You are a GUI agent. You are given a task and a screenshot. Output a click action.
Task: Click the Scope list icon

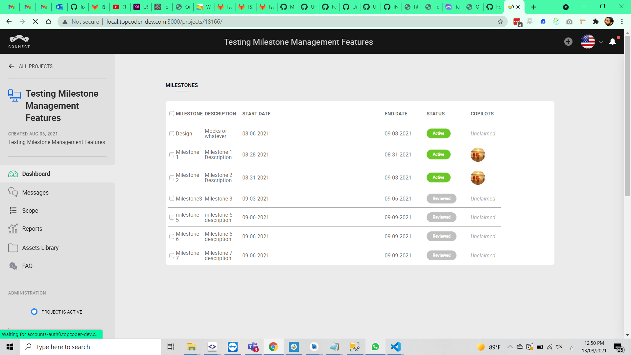pyautogui.click(x=13, y=210)
